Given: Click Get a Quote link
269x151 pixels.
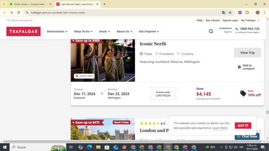Looking at the screenshot, I should pyautogui.click(x=213, y=21).
